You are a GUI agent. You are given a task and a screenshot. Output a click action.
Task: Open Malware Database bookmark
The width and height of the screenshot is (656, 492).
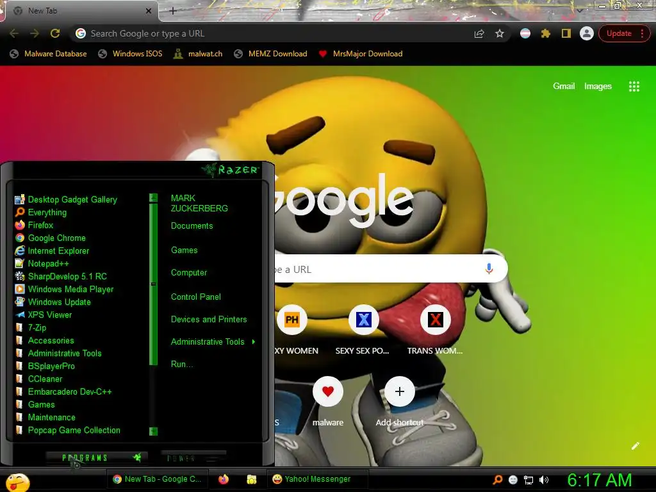click(x=49, y=54)
